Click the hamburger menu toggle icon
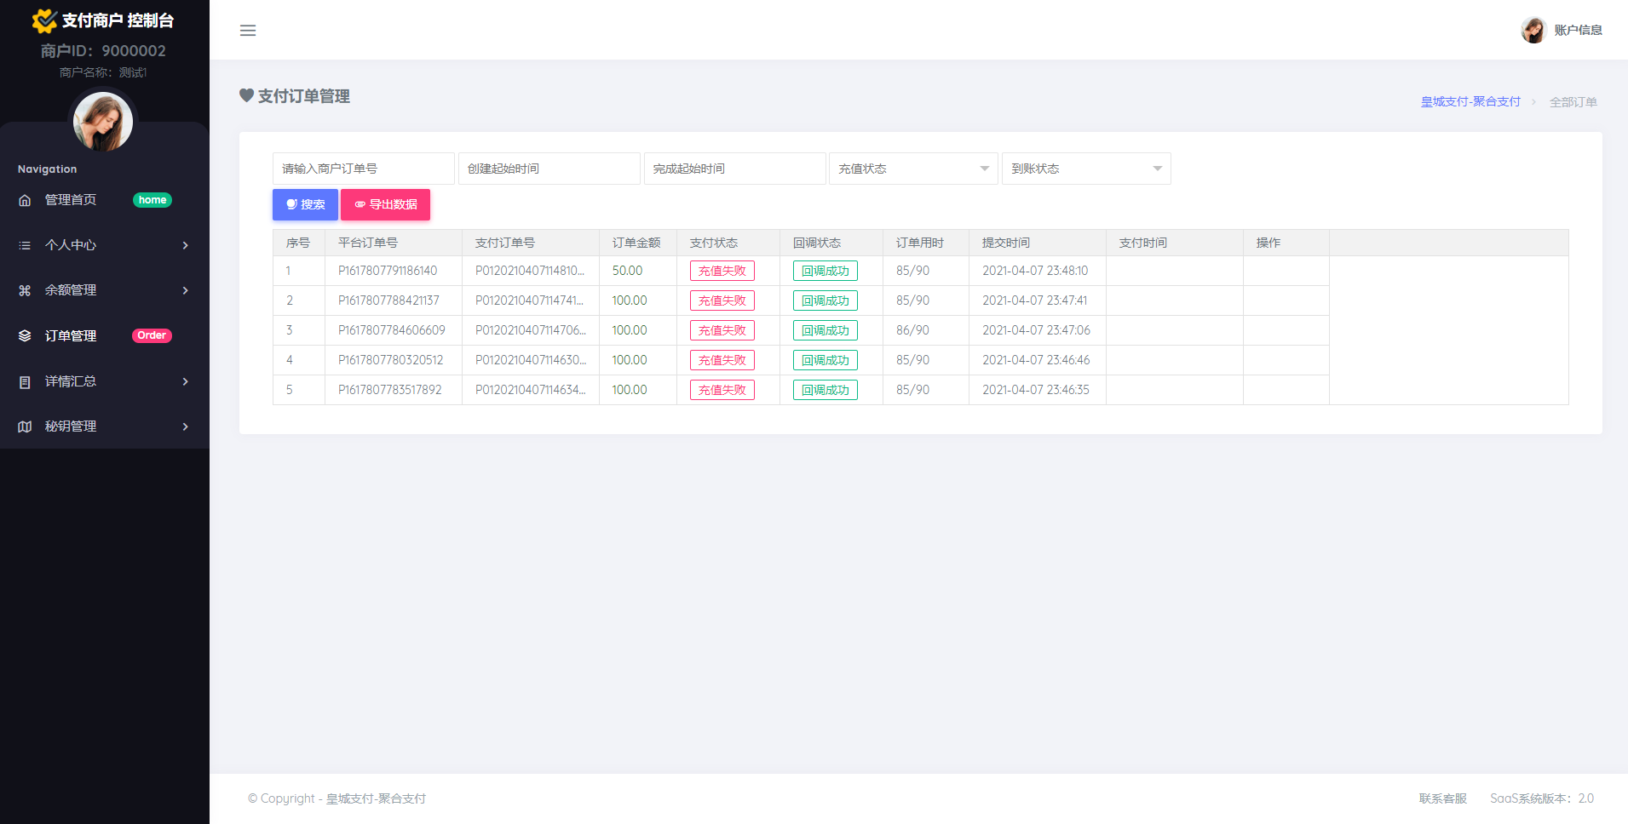 [x=248, y=31]
